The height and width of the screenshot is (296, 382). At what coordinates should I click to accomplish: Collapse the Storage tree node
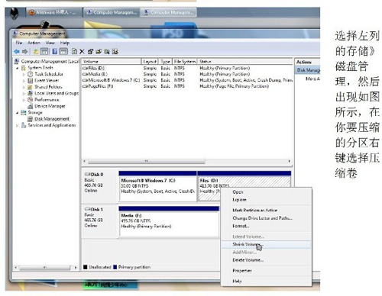coord(18,112)
